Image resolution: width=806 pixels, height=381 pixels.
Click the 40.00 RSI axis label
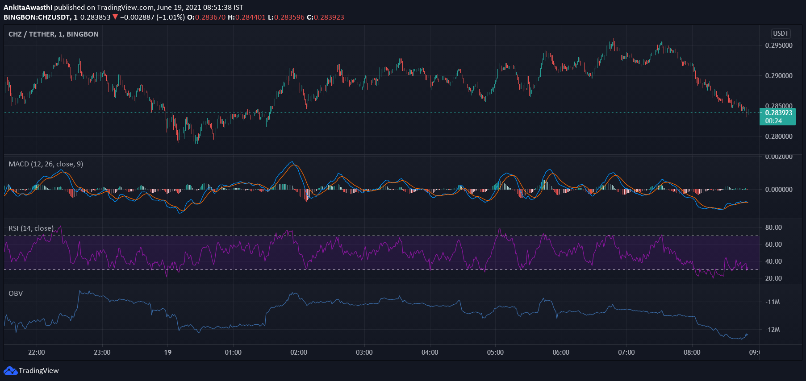[773, 261]
